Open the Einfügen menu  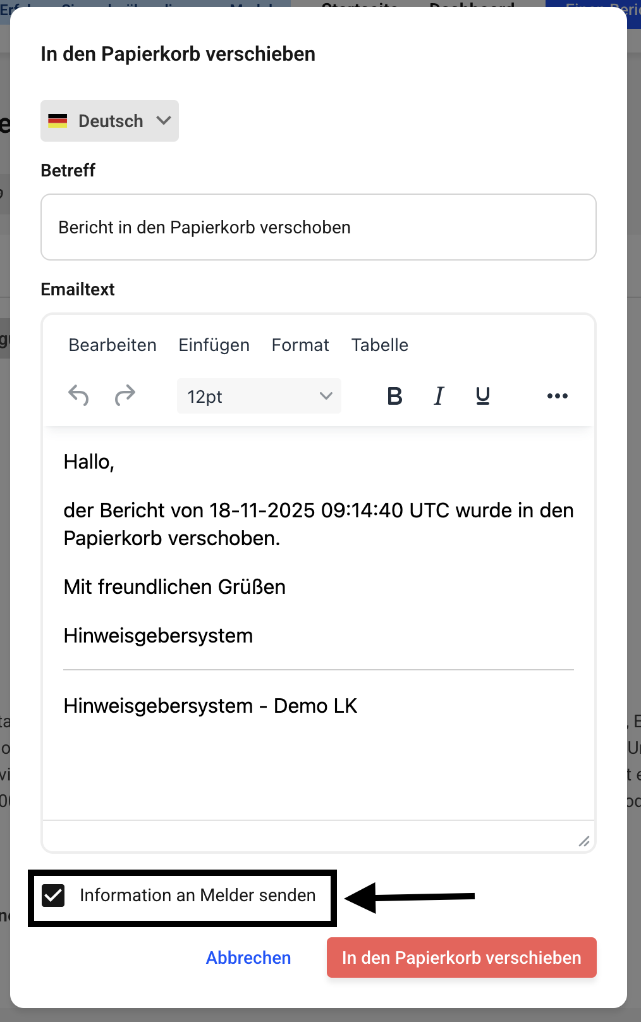[214, 345]
